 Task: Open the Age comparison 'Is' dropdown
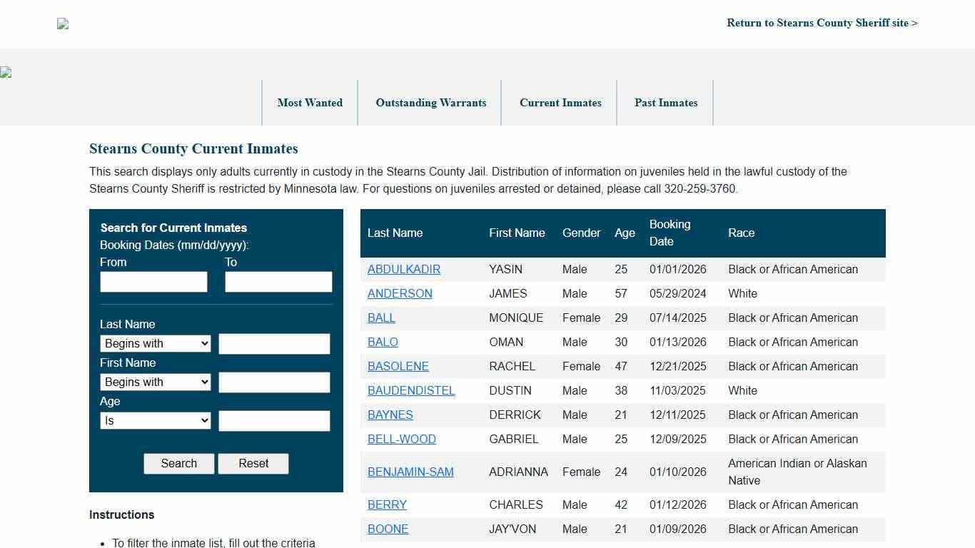point(155,420)
